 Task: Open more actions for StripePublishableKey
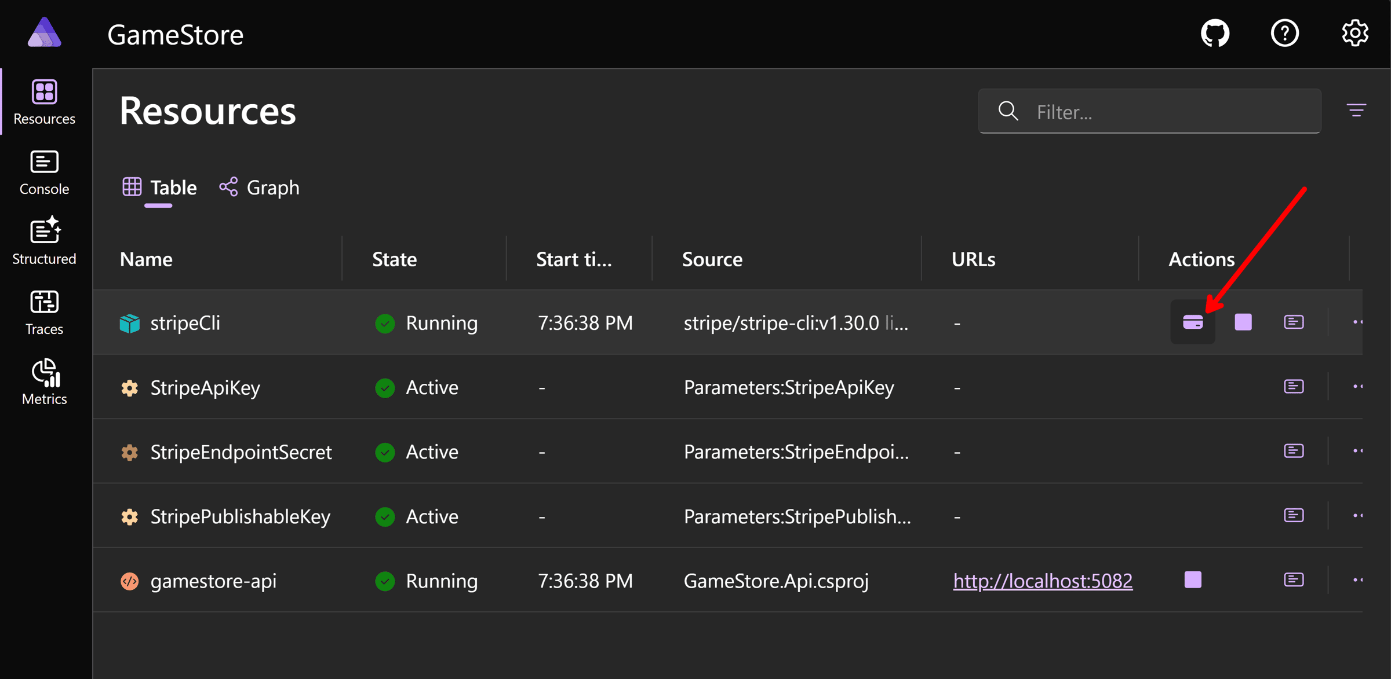coord(1357,515)
